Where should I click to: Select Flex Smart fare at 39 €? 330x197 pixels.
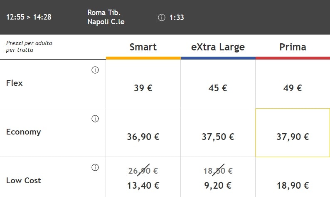coord(143,84)
